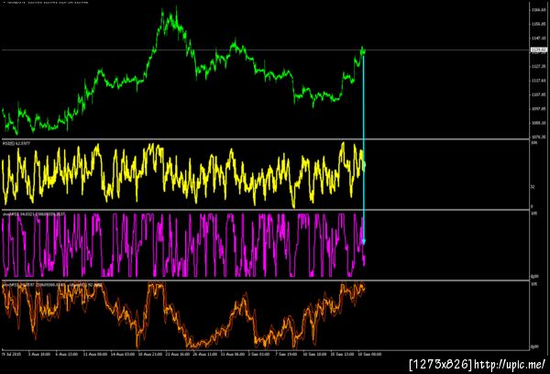Image resolution: width=550 pixels, height=374 pixels.
Task: Click the topmost price scale value 1166
Action: (539, 10)
